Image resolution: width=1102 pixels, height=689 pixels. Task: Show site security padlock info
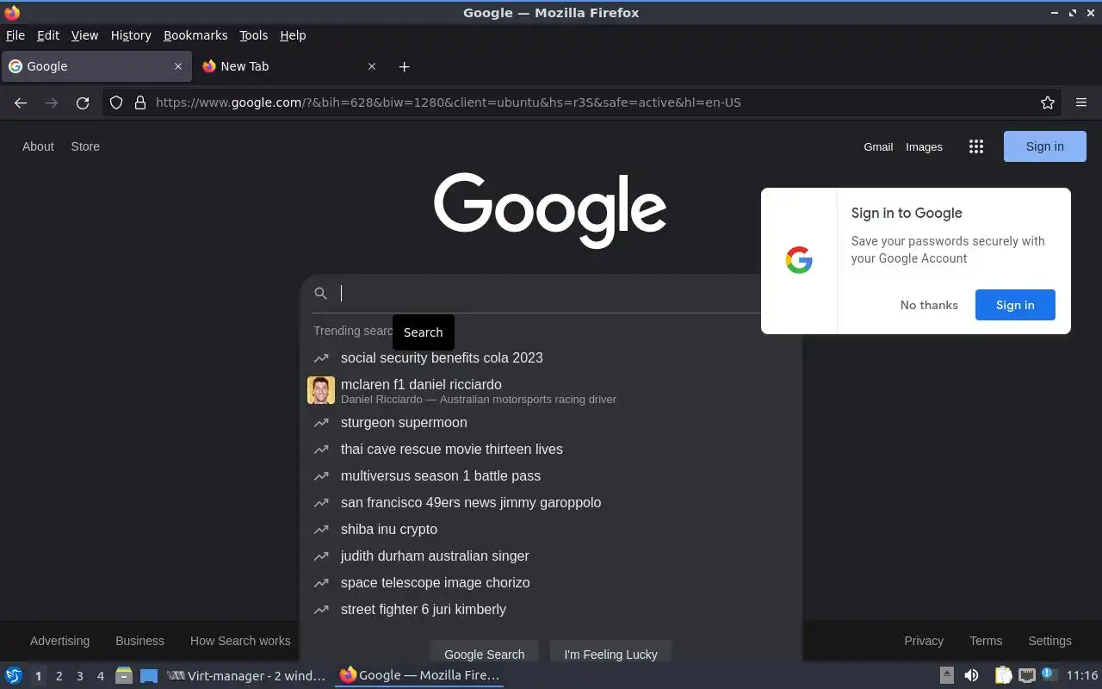[140, 102]
